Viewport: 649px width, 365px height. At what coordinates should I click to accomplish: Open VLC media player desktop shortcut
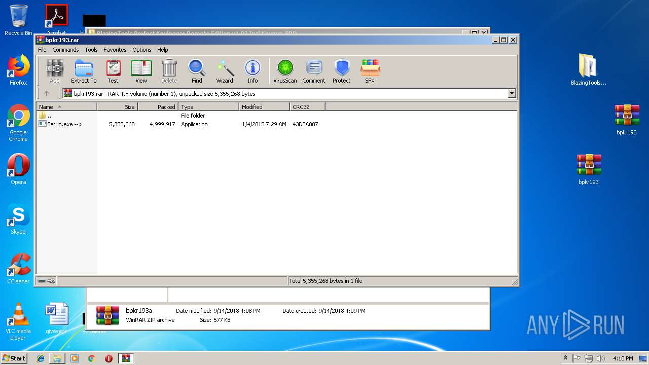(18, 321)
